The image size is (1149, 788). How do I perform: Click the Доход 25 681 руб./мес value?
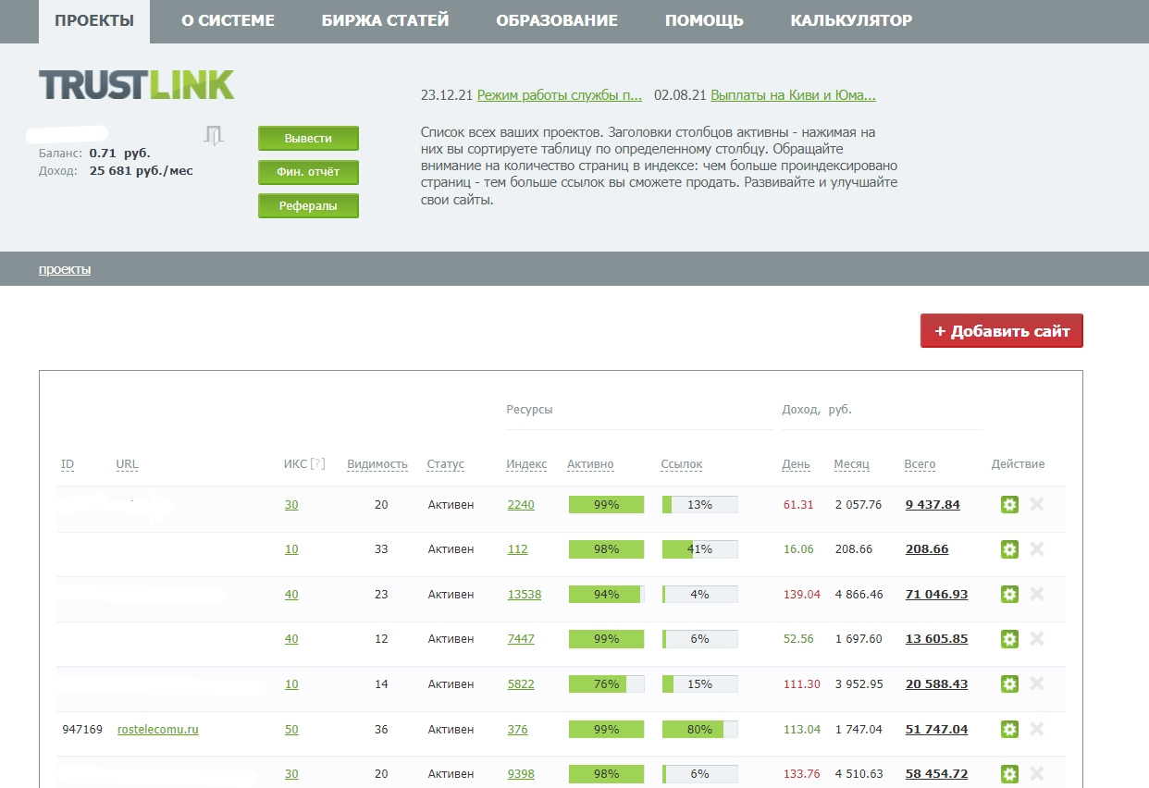(141, 170)
